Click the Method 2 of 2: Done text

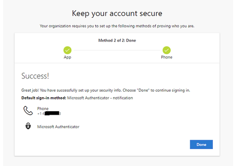click(x=117, y=40)
